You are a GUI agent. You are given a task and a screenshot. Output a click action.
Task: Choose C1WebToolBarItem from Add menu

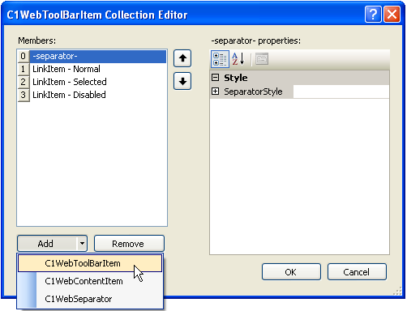(90, 263)
